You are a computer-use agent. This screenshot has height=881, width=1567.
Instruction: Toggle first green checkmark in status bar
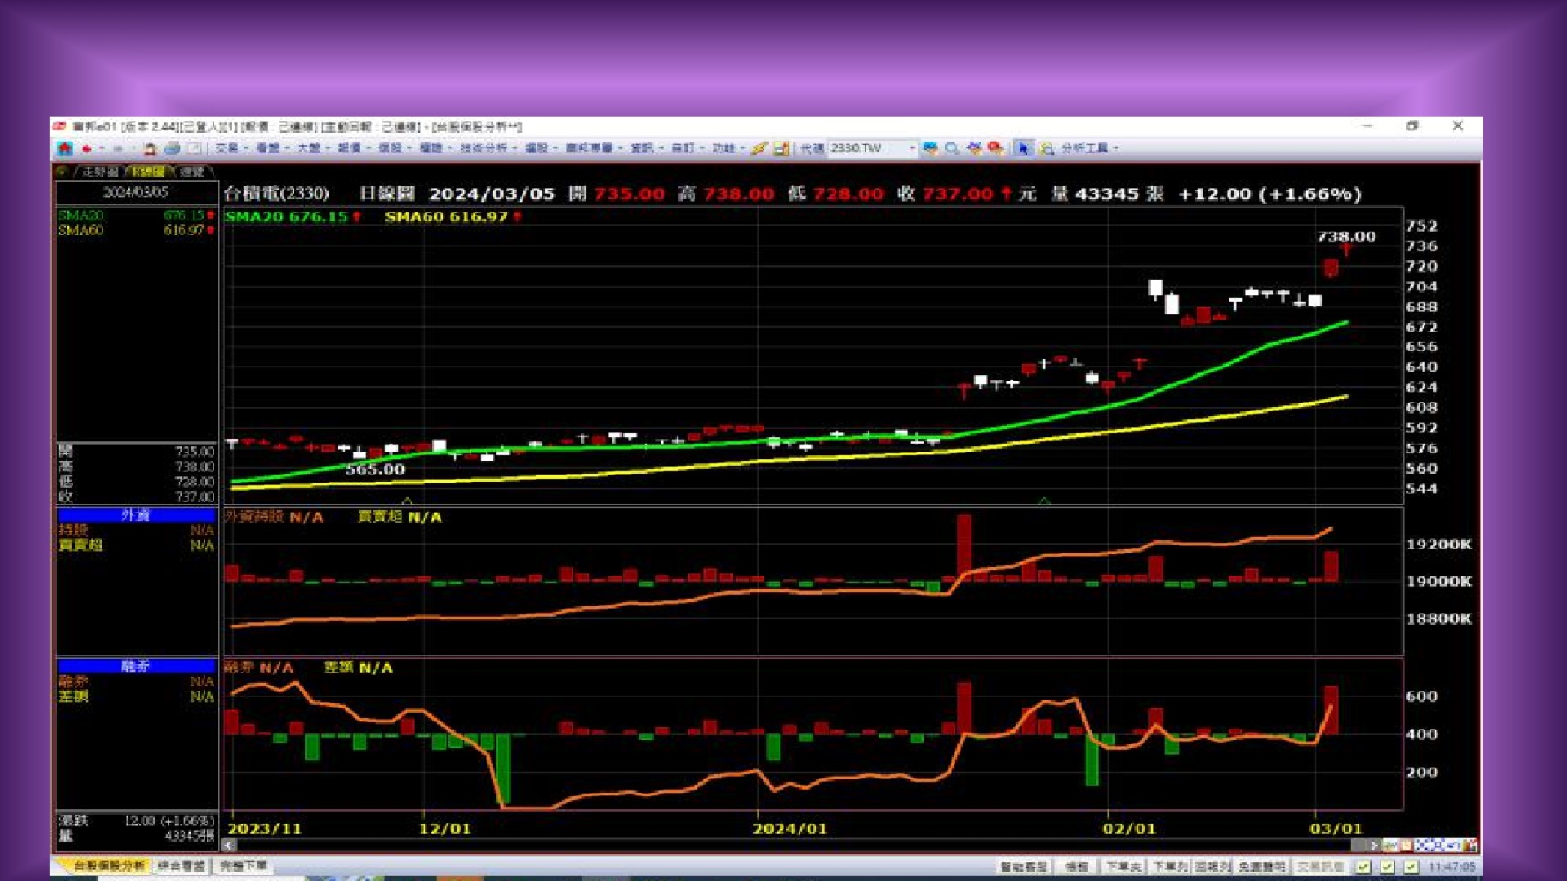click(x=1363, y=866)
